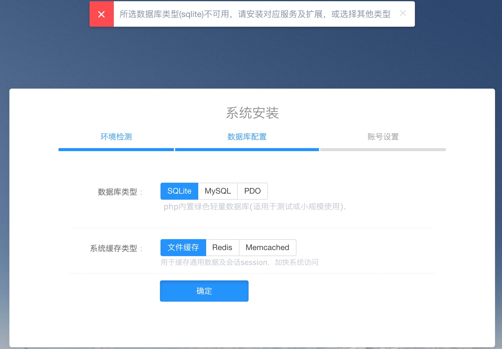Image resolution: width=502 pixels, height=349 pixels.
Task: Click the blue progress bar under 数据库配置
Action: coord(247,150)
